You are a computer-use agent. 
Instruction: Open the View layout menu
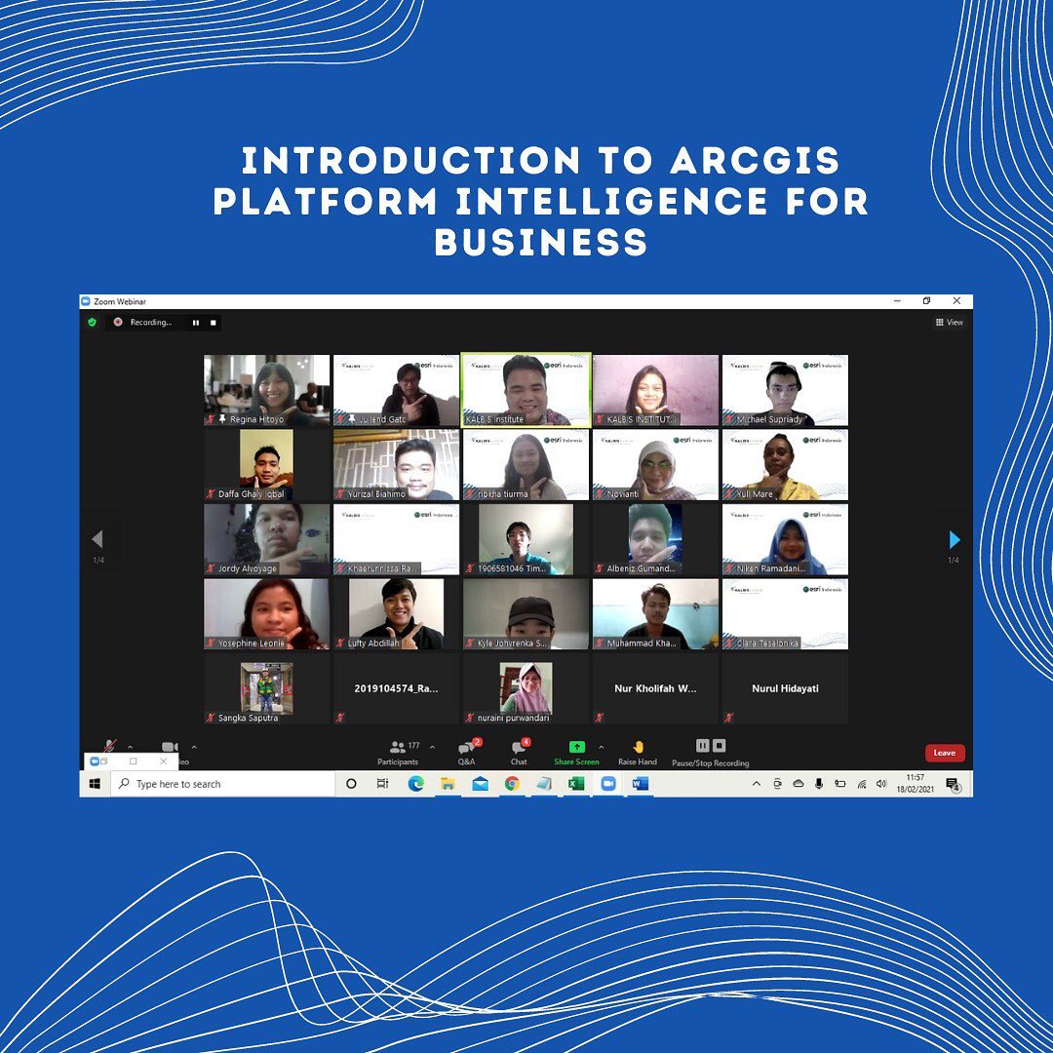pyautogui.click(x=949, y=322)
